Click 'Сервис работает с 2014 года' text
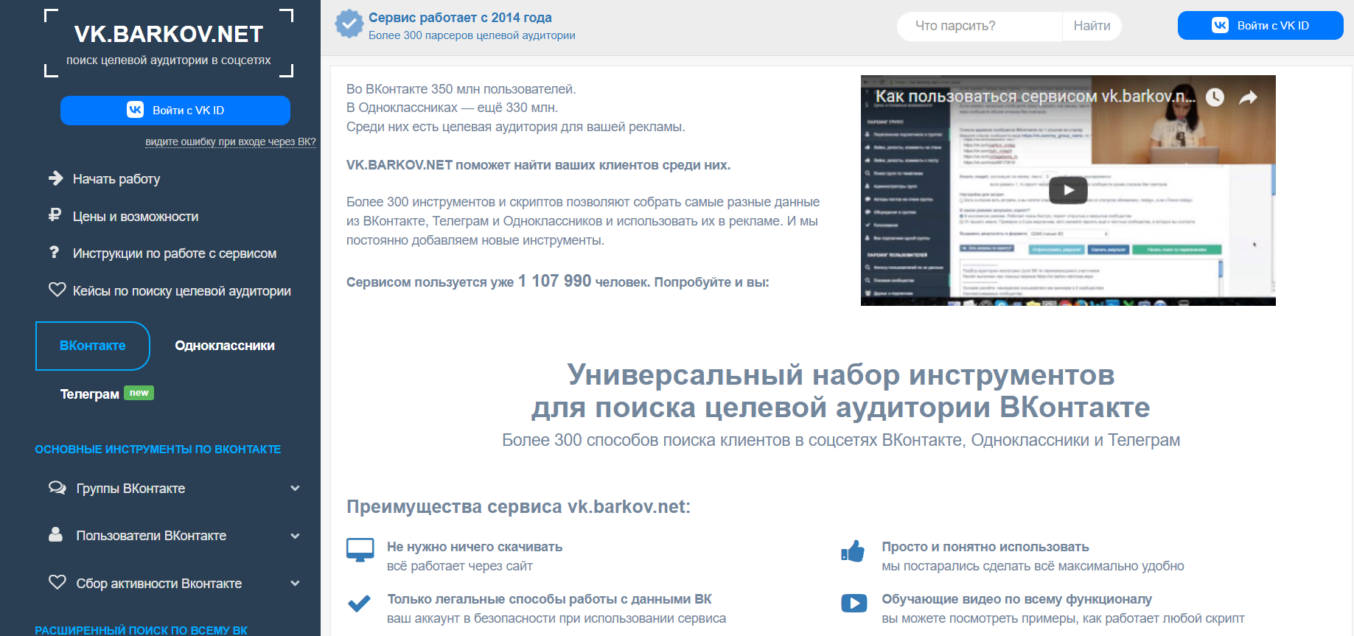 point(460,18)
